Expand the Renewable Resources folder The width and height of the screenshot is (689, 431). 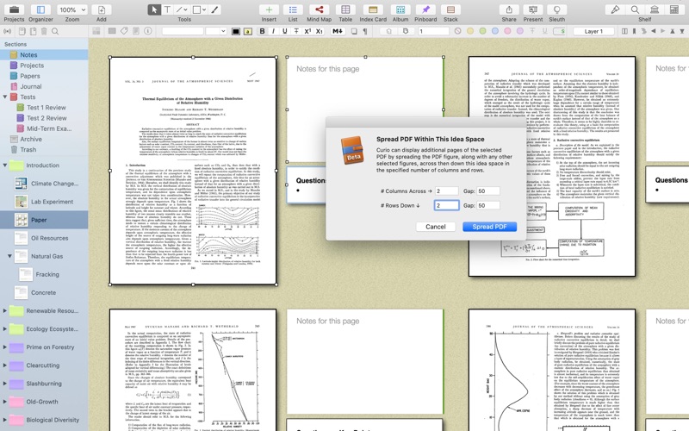(5, 310)
